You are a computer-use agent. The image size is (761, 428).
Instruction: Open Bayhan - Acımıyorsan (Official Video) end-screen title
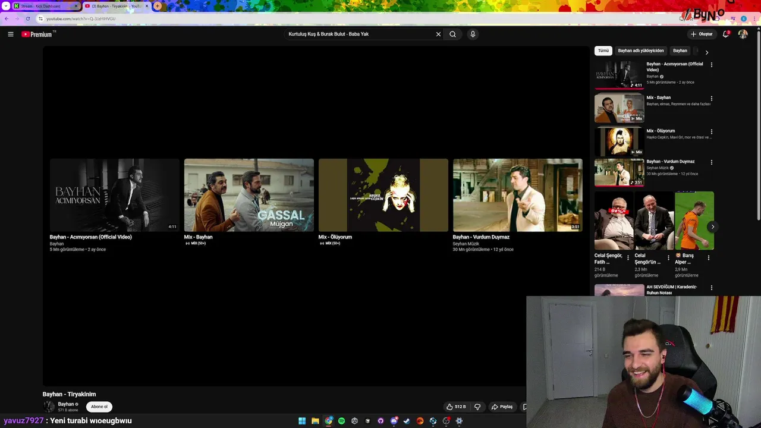[91, 237]
